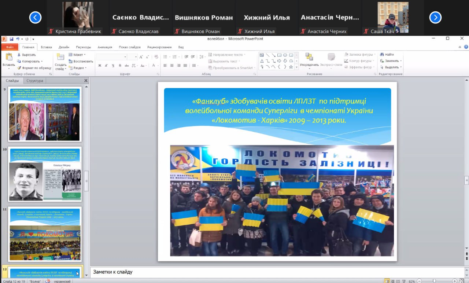Click the Find (Найти) binoculars button
The width and height of the screenshot is (469, 283).
(387, 55)
